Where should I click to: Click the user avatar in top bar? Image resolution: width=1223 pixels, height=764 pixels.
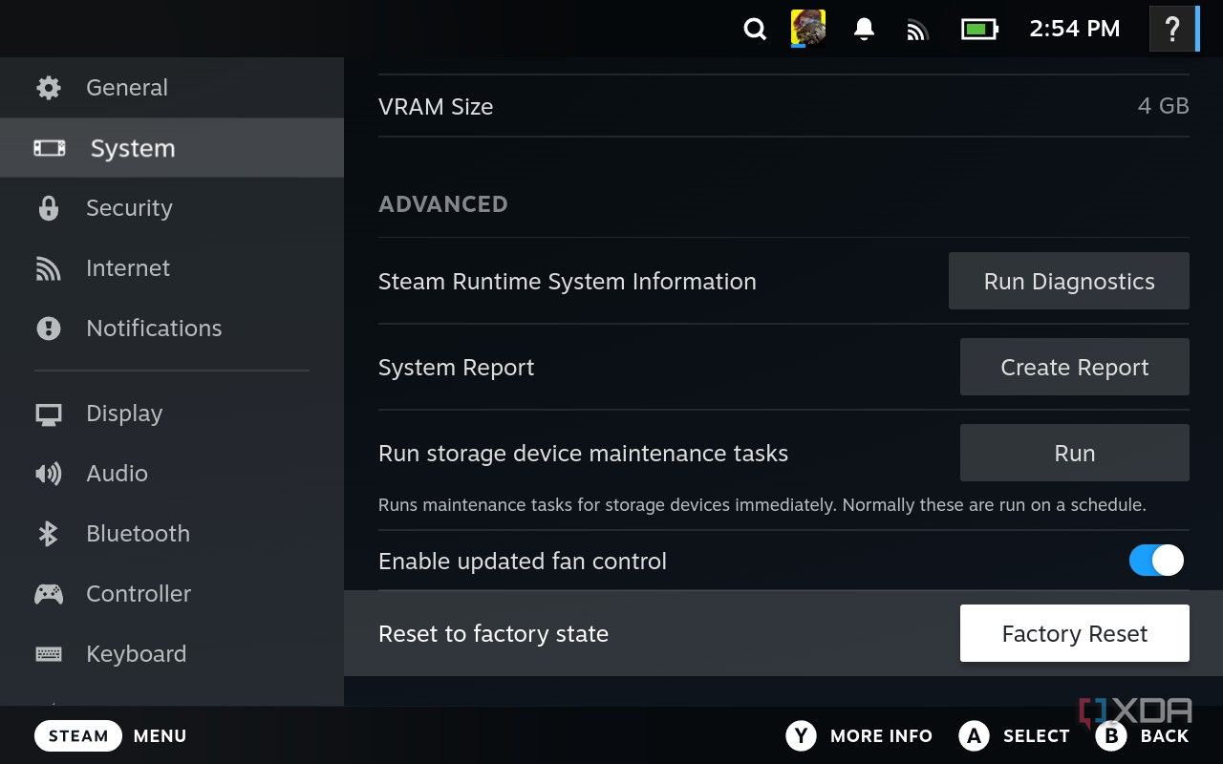point(807,29)
